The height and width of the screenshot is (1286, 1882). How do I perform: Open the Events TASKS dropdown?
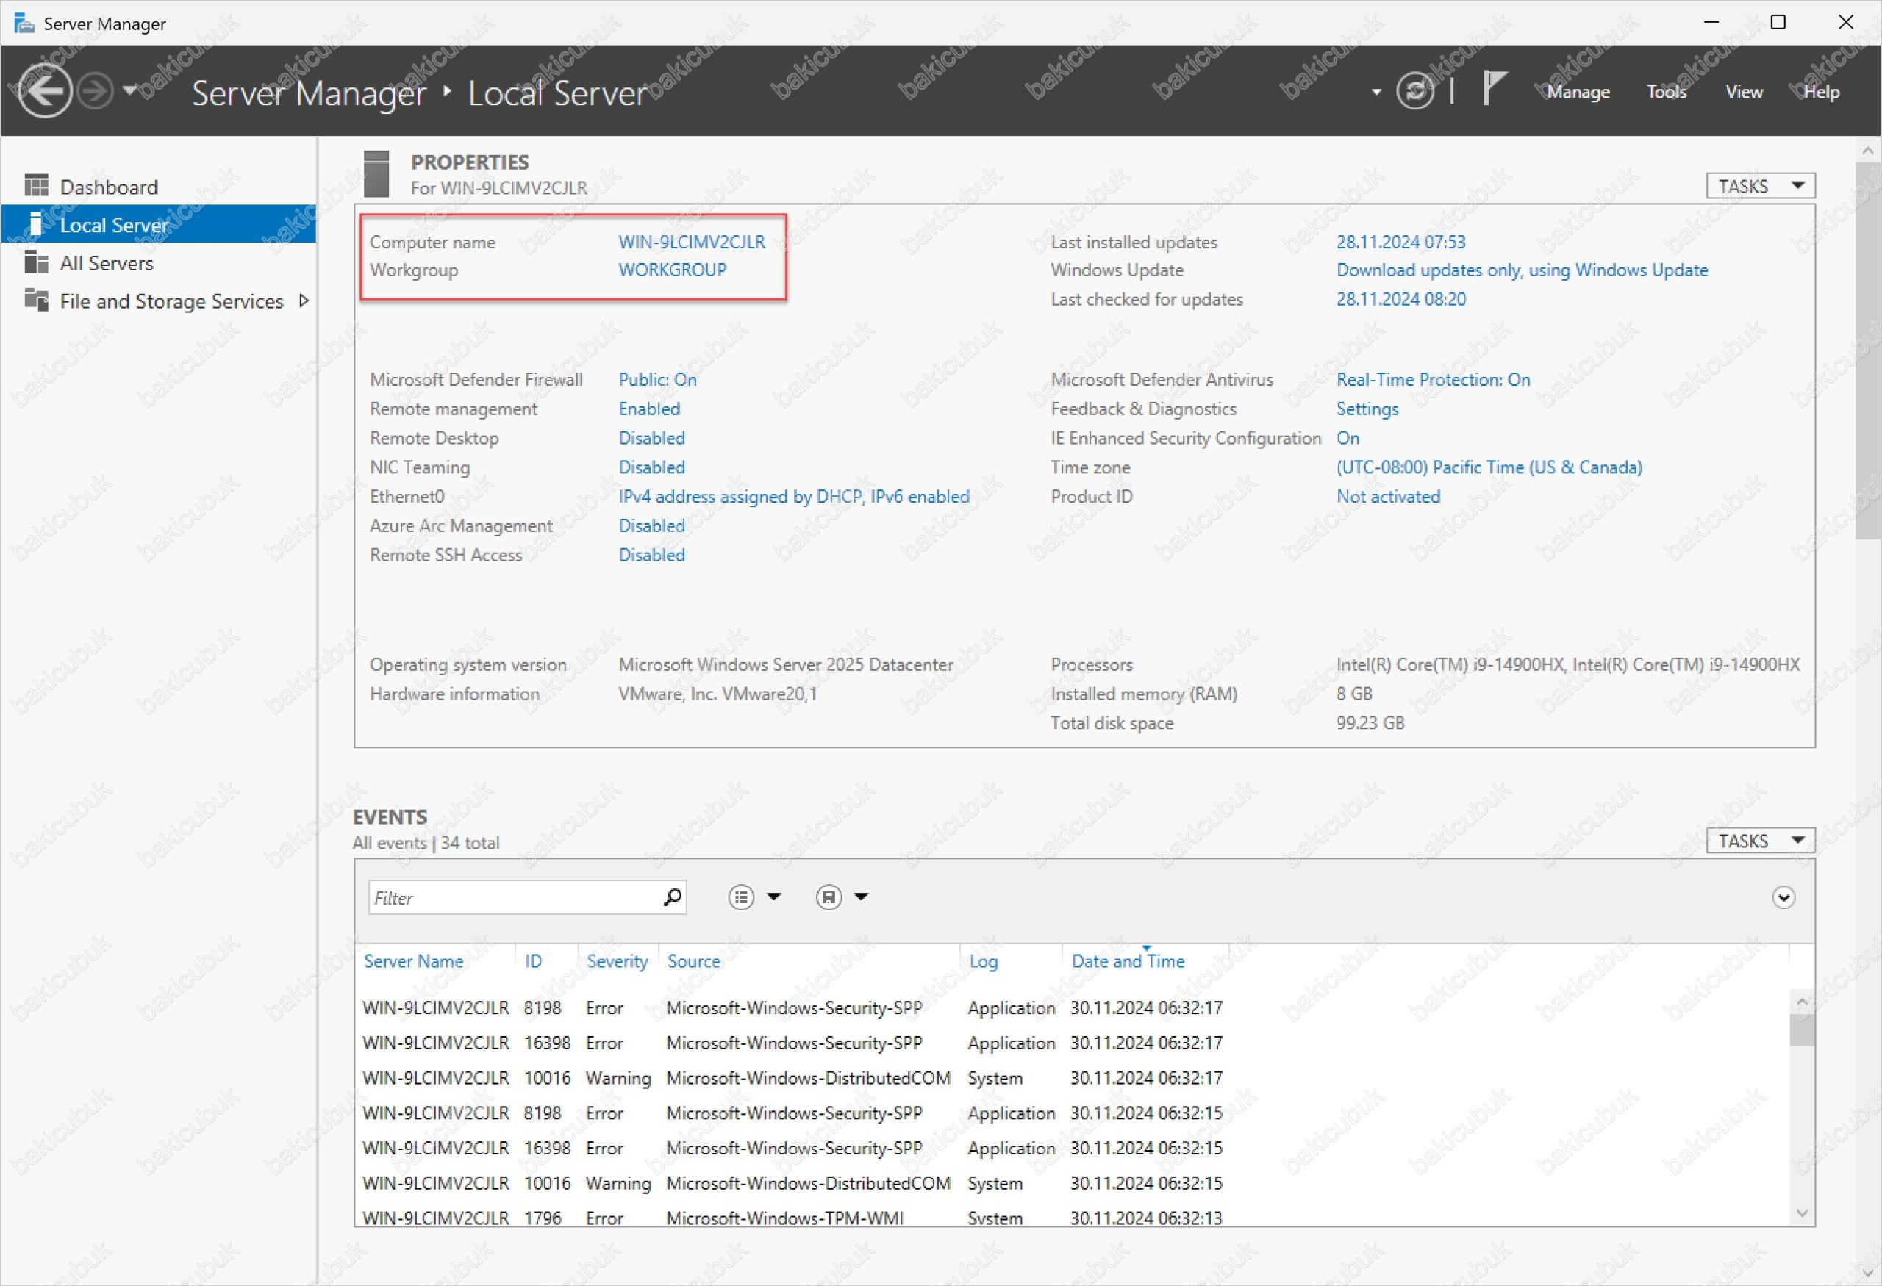pyautogui.click(x=1760, y=840)
